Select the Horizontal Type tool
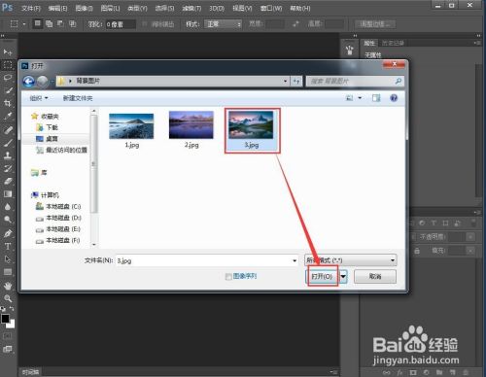This screenshot has height=377, width=486. 8,247
